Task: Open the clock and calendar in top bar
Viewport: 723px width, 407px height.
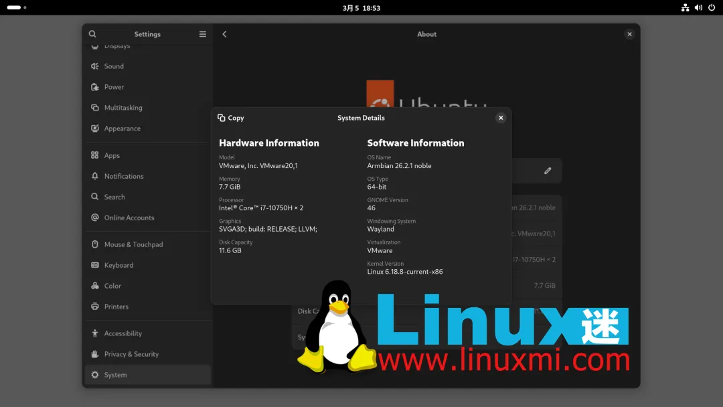Action: [361, 8]
